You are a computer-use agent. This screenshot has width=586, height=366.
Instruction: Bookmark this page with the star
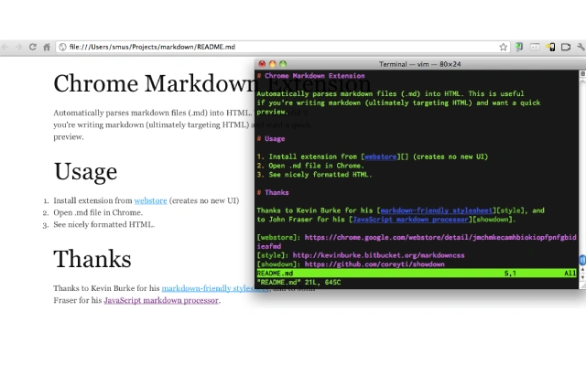[x=503, y=47]
